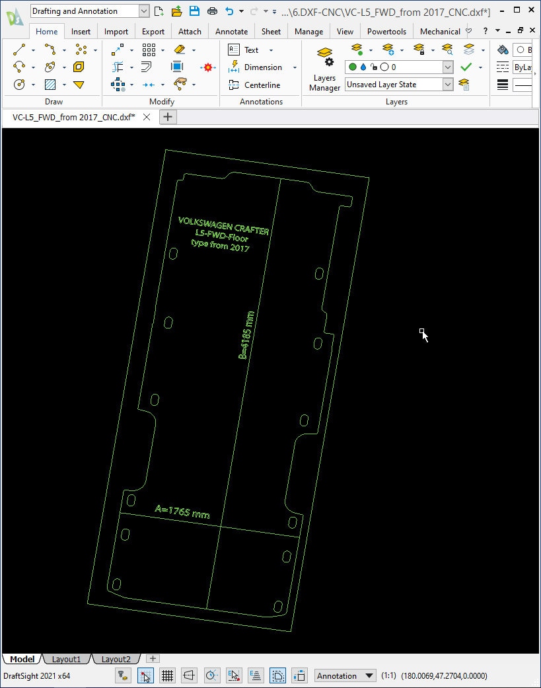
Task: Open the Unsaved Layer State dropdown
Action: pyautogui.click(x=449, y=84)
